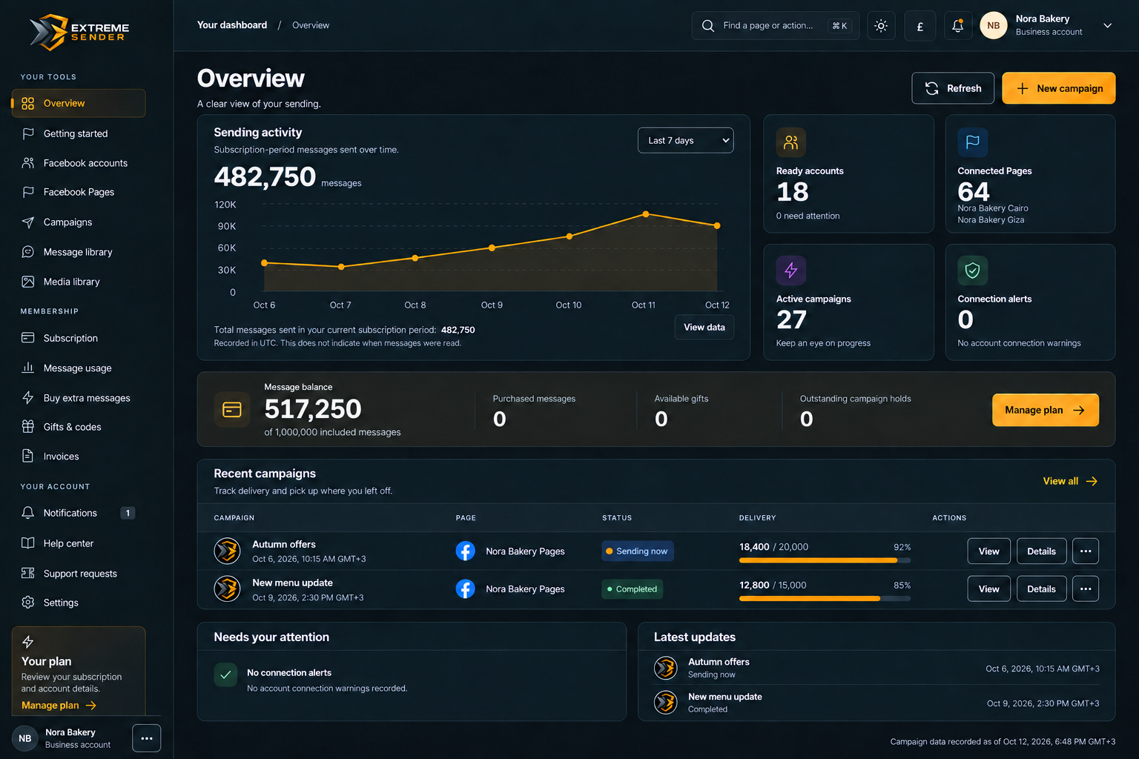Open View all recent campaigns link

1070,481
